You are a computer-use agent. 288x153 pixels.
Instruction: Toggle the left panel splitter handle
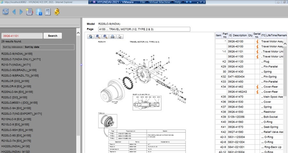tap(81, 65)
